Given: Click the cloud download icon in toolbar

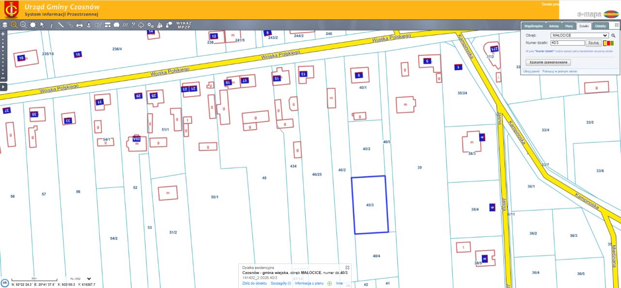Looking at the screenshot, I should 141,25.
